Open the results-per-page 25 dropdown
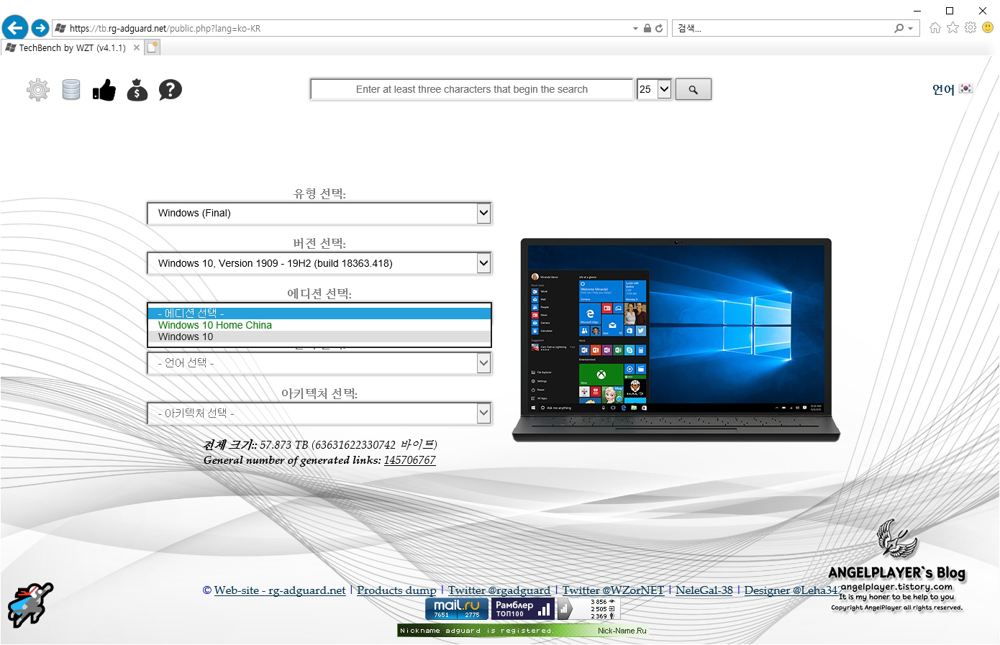1000x645 pixels. tap(654, 89)
